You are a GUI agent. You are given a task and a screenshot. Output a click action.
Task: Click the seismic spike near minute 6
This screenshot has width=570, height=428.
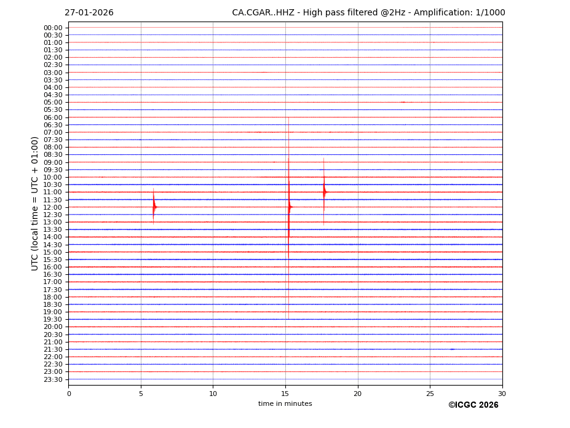click(154, 207)
